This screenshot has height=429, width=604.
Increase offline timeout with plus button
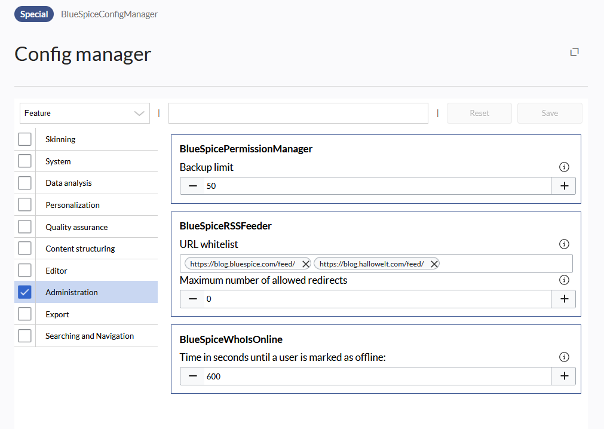[x=563, y=376]
